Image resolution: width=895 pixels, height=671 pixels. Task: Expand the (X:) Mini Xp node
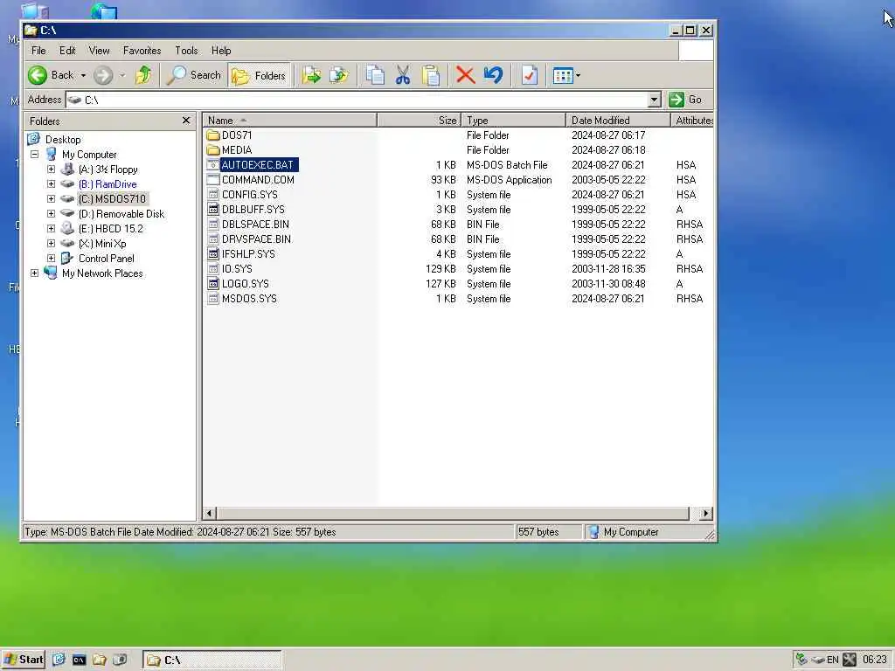[x=51, y=244]
